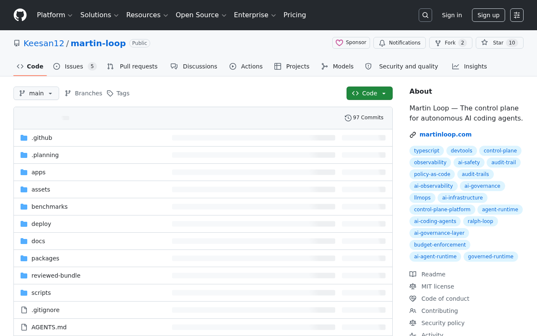The image size is (537, 336).
Task: Expand the Enterprise menu
Action: [x=255, y=15]
